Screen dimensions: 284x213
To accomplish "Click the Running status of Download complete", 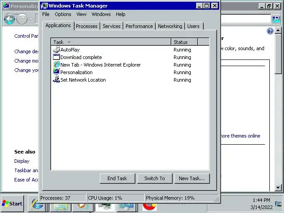I will click(182, 57).
